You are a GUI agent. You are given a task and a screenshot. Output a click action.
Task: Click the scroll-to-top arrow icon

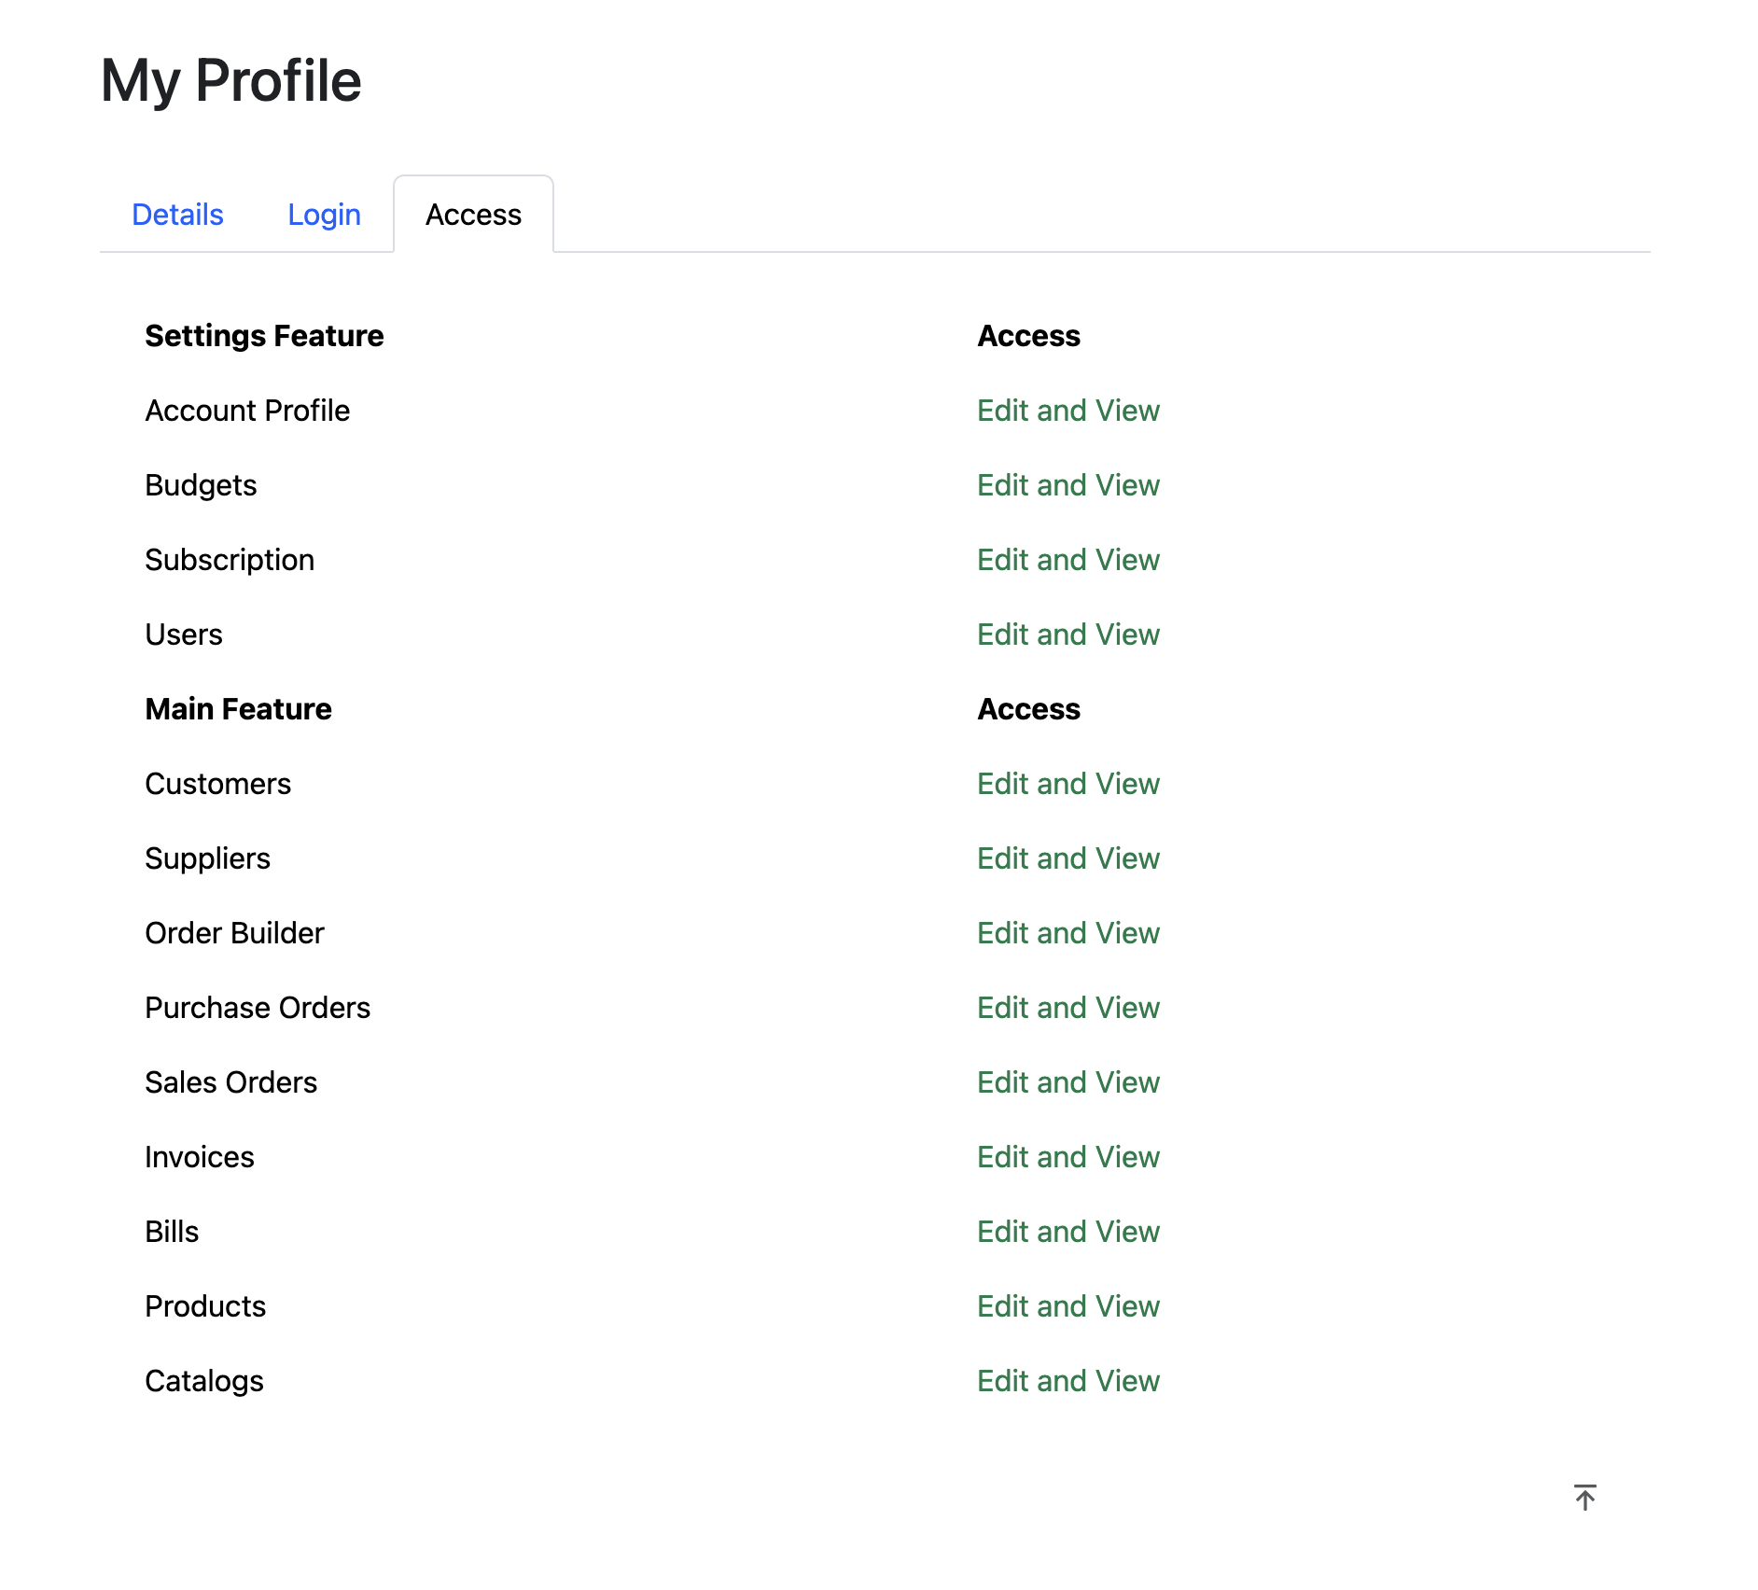(x=1584, y=1497)
